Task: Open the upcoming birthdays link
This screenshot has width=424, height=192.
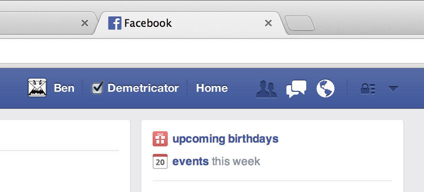Action: point(225,139)
